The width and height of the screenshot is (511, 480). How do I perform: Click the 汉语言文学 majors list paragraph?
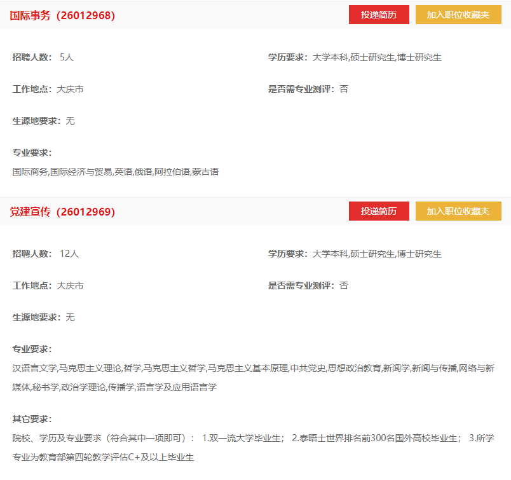coord(253,377)
